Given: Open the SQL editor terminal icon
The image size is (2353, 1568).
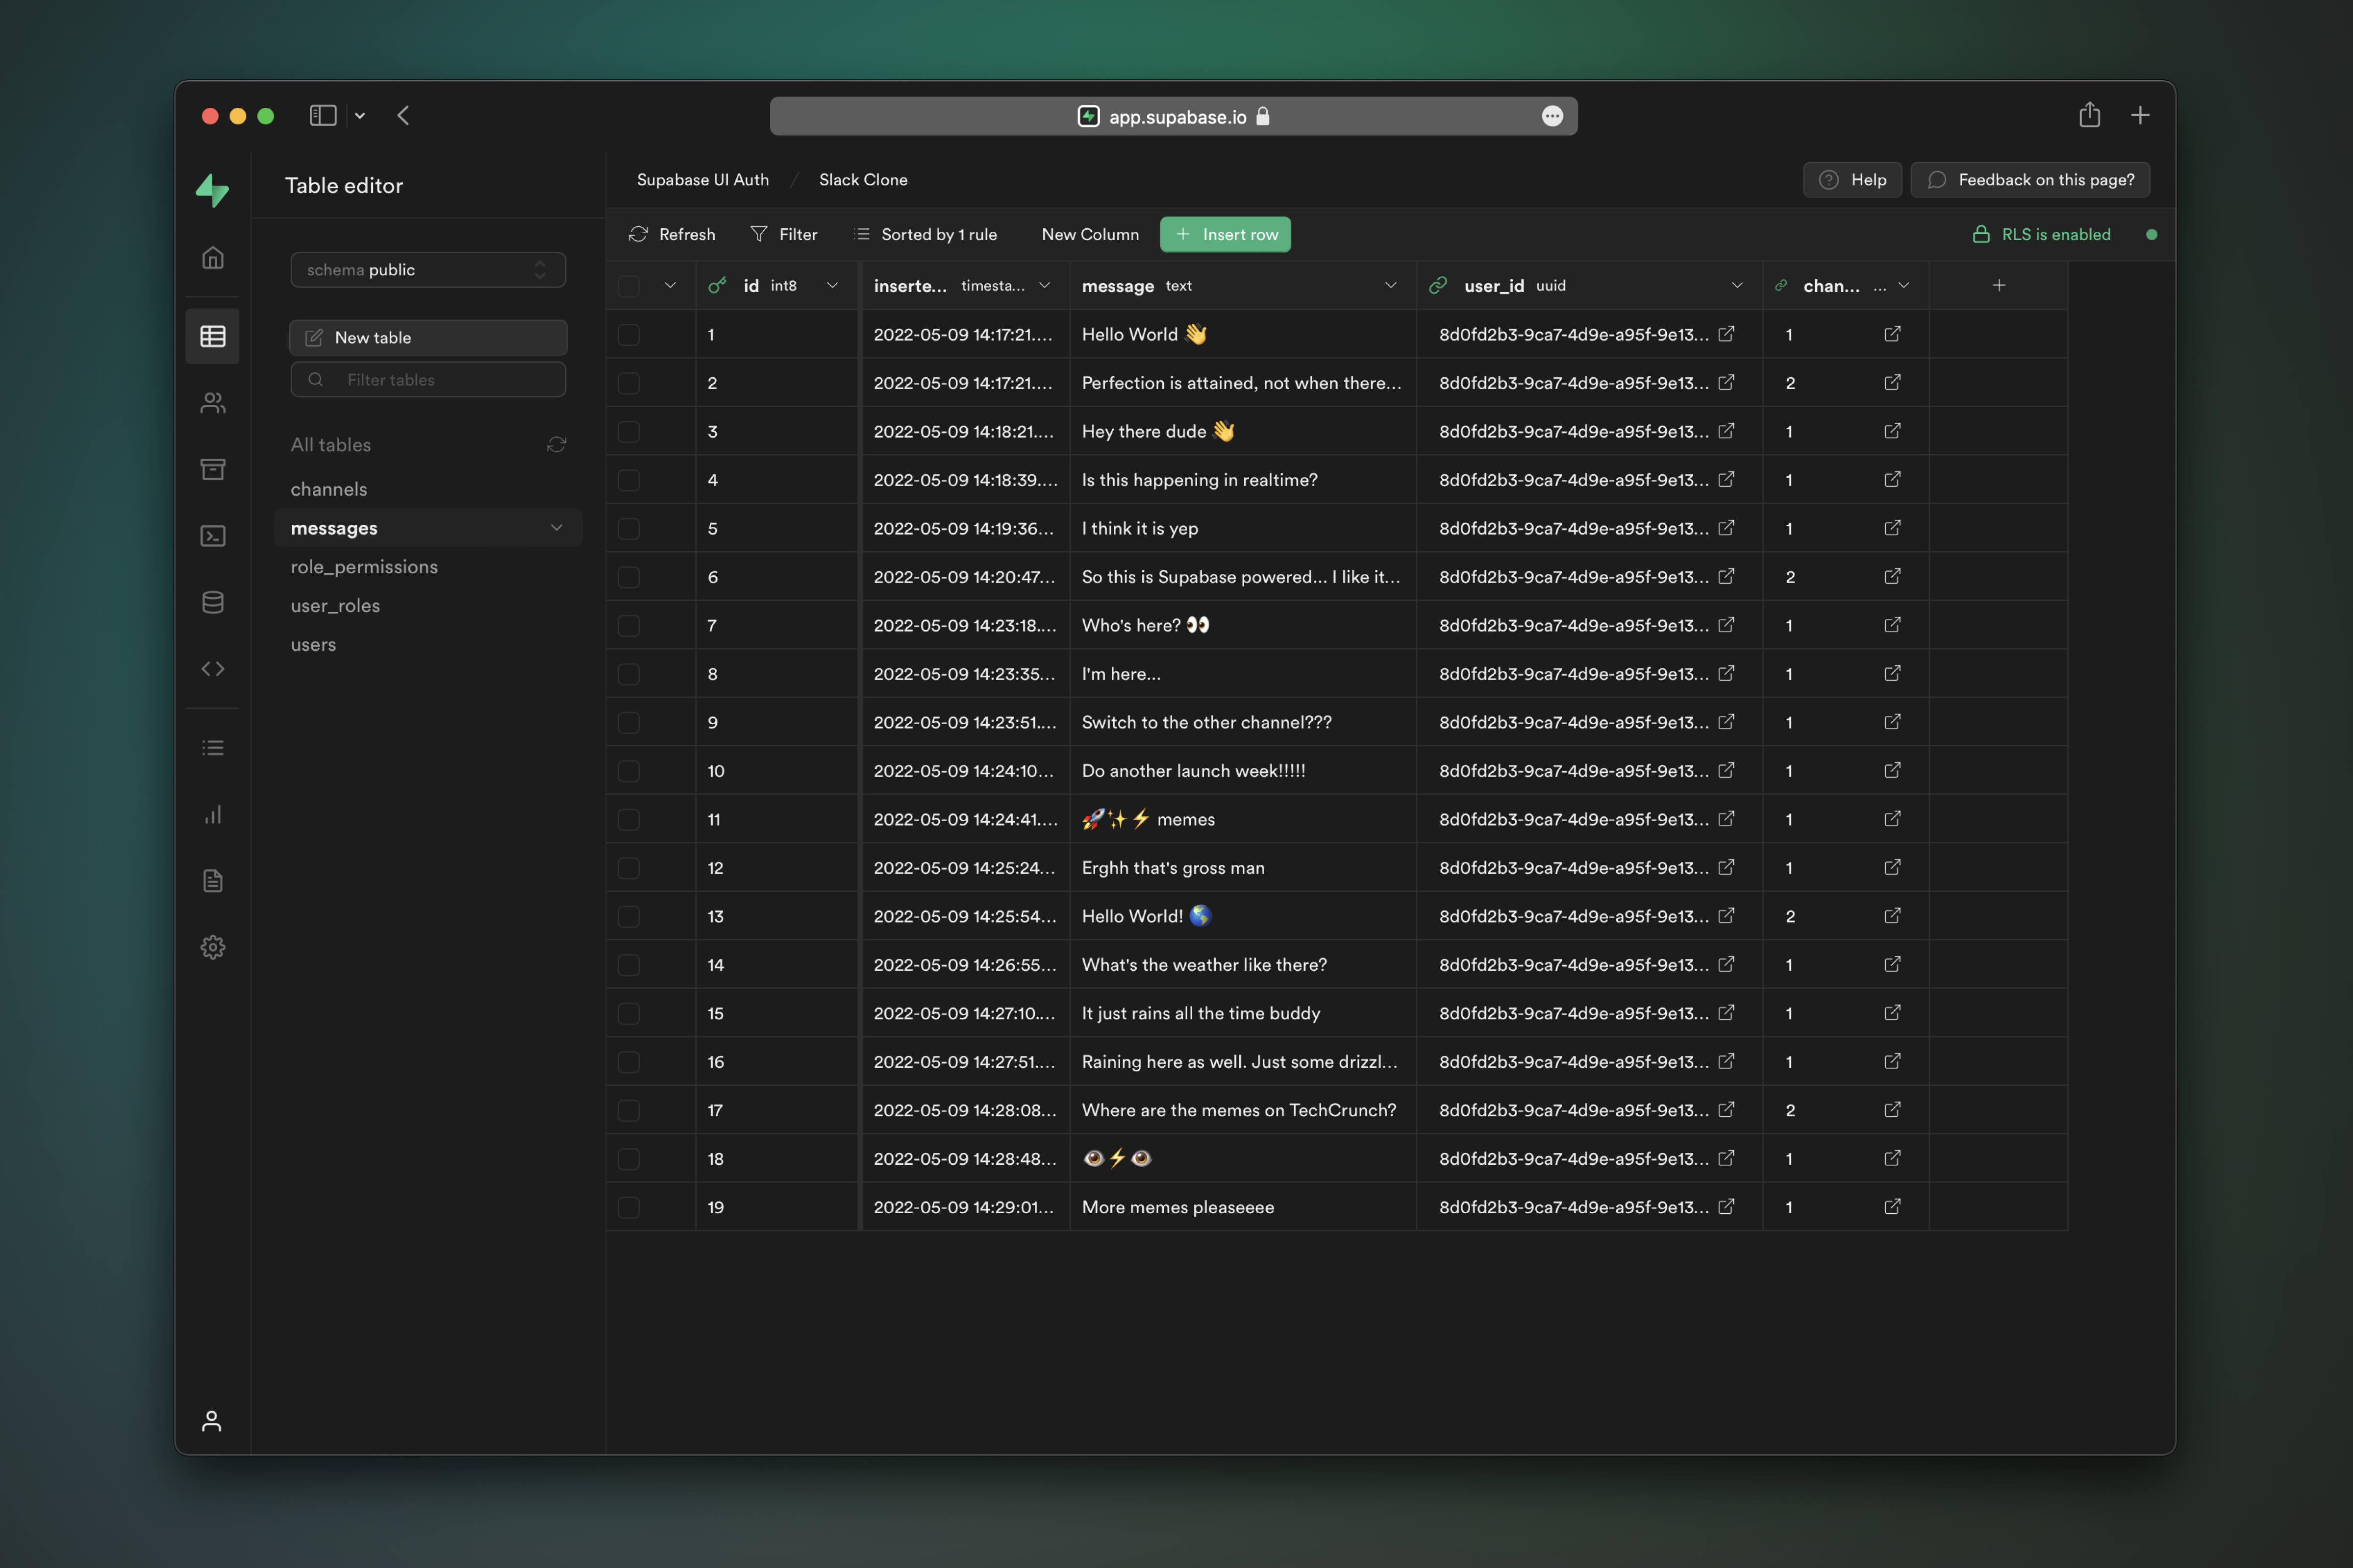Looking at the screenshot, I should coord(212,536).
